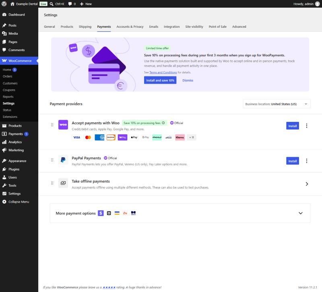Open Marketing in the sidebar
The width and height of the screenshot is (322, 292).
(19, 150)
